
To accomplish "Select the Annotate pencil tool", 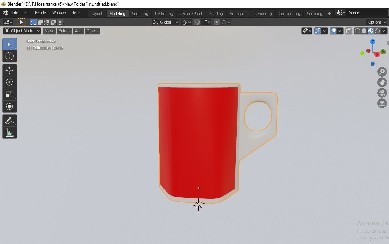I will 9,121.
